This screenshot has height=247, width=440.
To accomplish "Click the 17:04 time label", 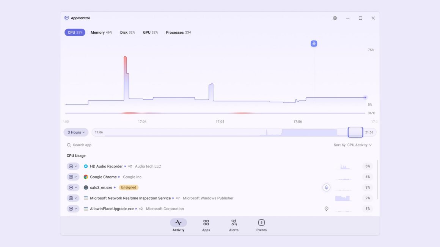I will pos(142,122).
